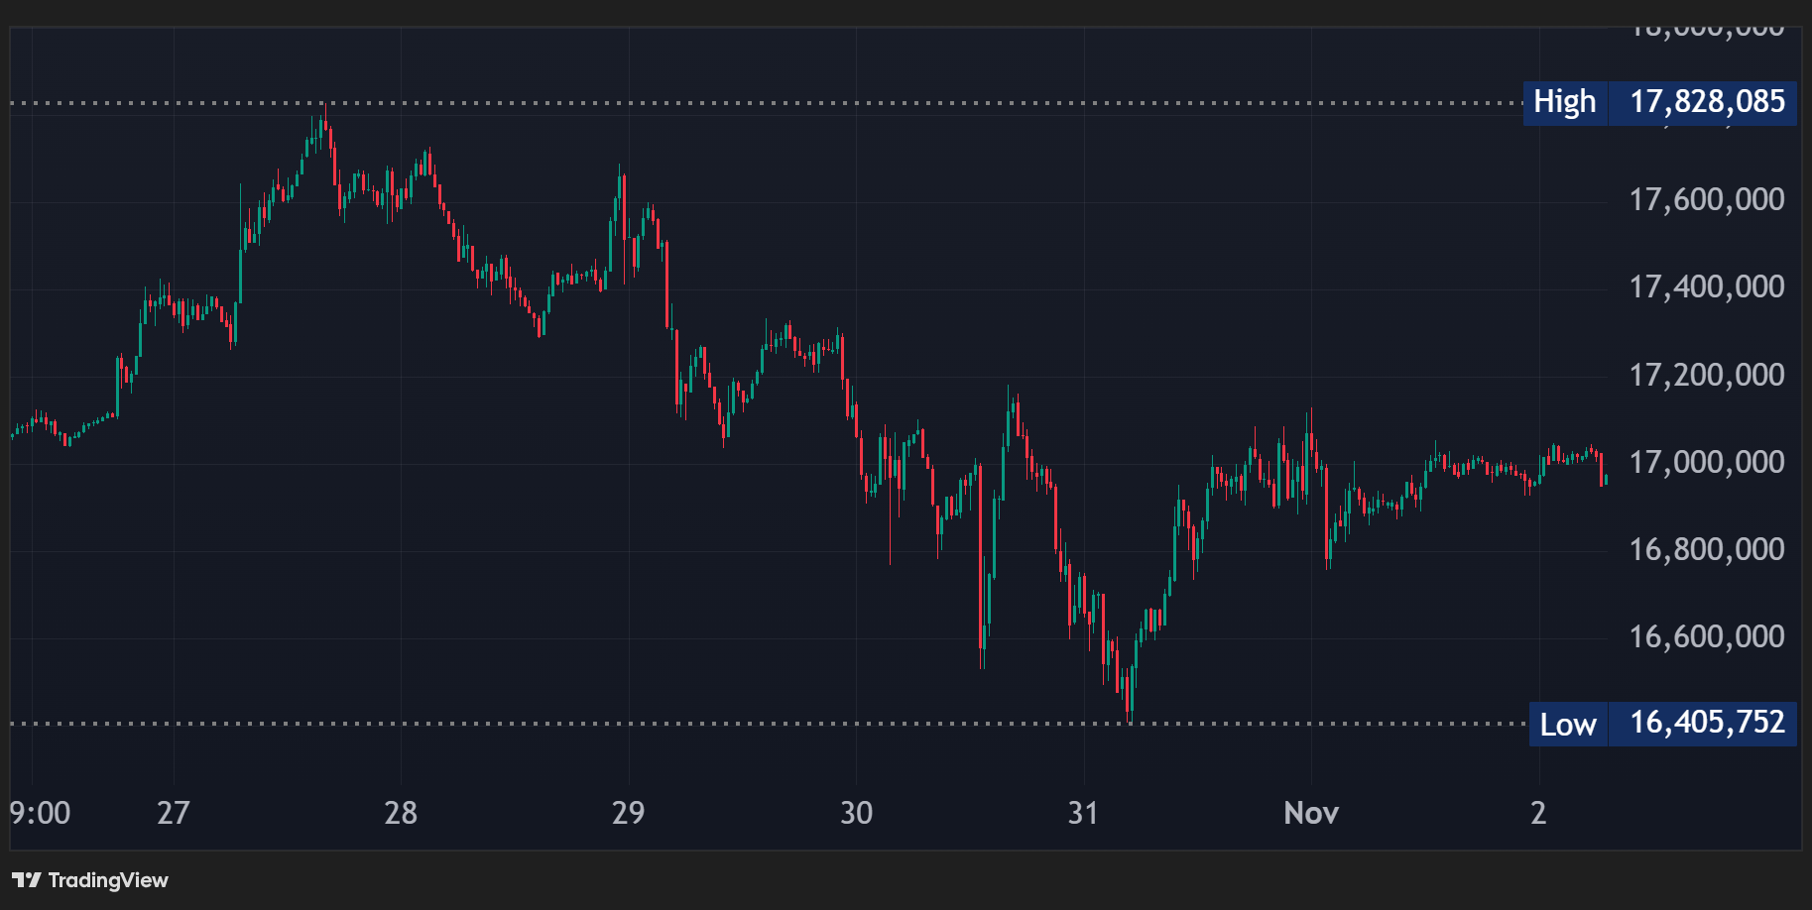Click the TradingView logo icon

point(27,880)
